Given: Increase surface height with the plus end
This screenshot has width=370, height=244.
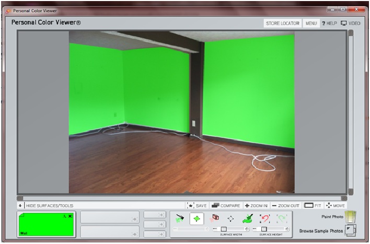Looking at the screenshot, I should coord(287,229).
